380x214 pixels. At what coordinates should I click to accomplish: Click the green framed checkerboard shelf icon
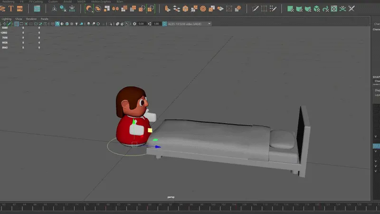(334, 9)
